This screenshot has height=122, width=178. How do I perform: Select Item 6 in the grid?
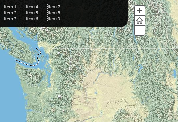(36, 19)
